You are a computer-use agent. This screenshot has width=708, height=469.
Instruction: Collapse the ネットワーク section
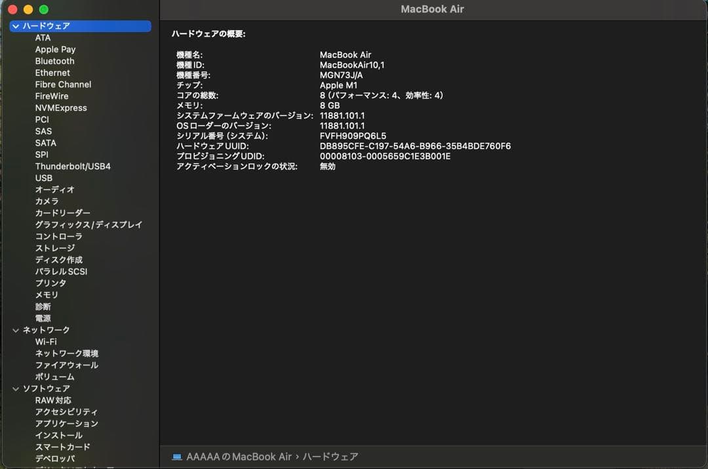14,330
